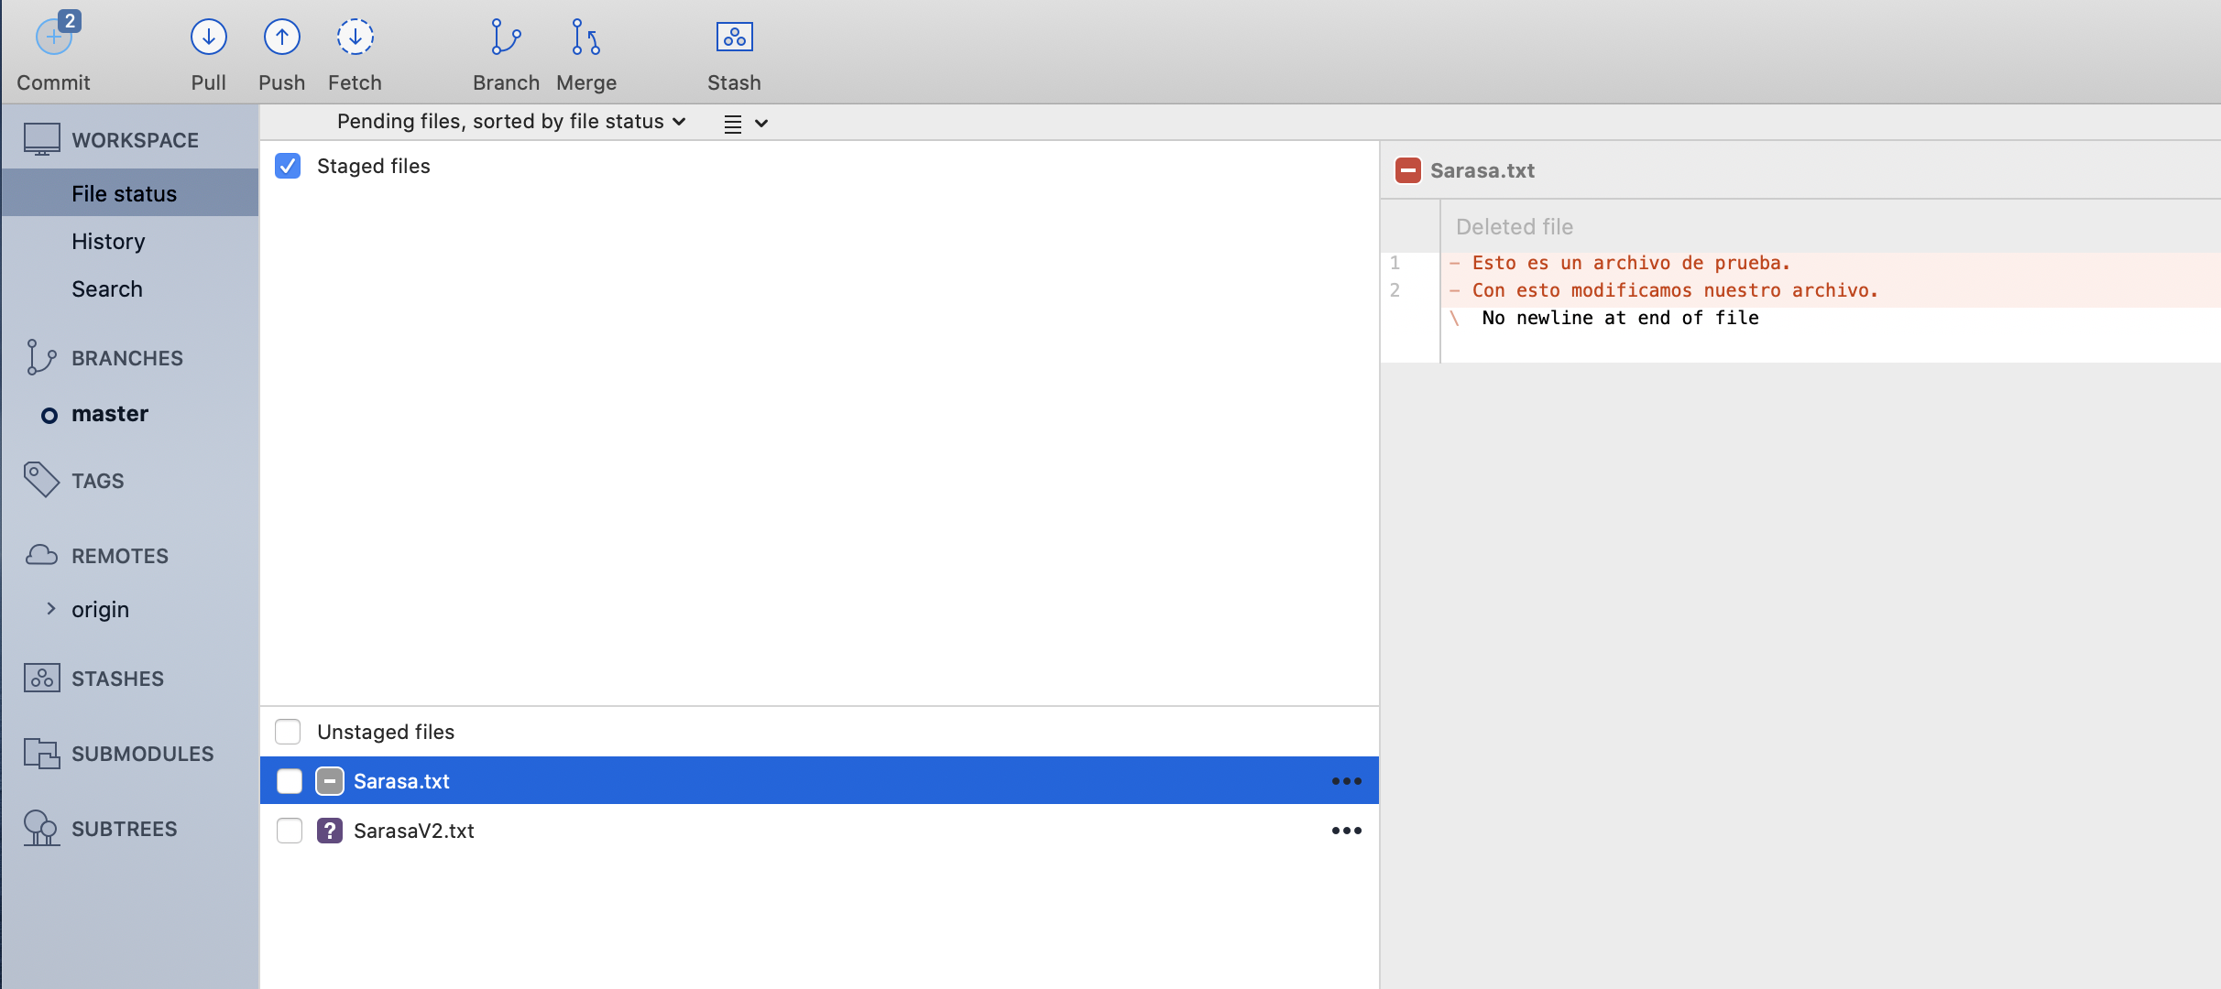Click the Commit toolbar icon
The image size is (2221, 989).
coord(53,38)
